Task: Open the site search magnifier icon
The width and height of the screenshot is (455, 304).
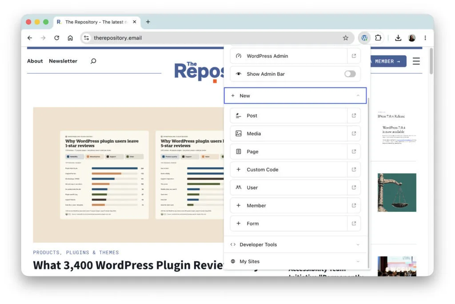Action: 93,61
